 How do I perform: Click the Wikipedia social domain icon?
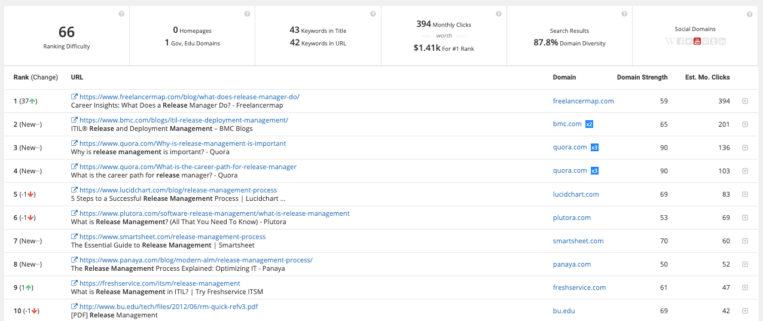(670, 41)
